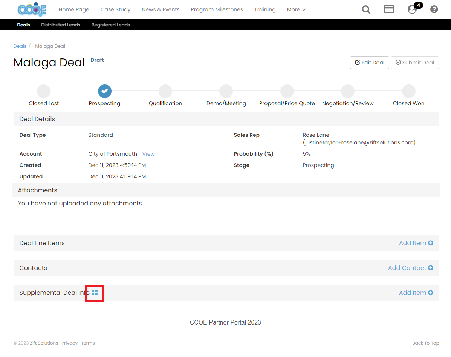This screenshot has width=451, height=357.
Task: Click the Rose Lane sales rep value
Action: (359, 139)
